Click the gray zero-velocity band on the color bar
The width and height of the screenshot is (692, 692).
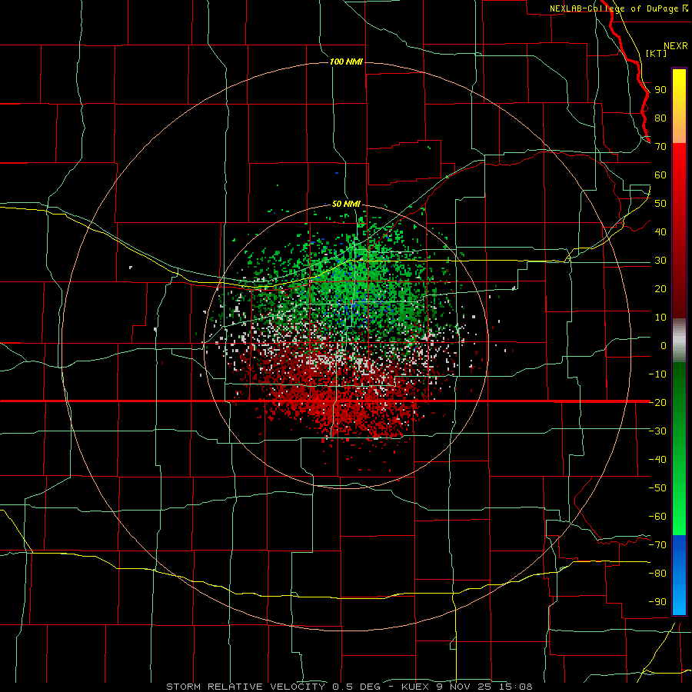[x=679, y=341]
